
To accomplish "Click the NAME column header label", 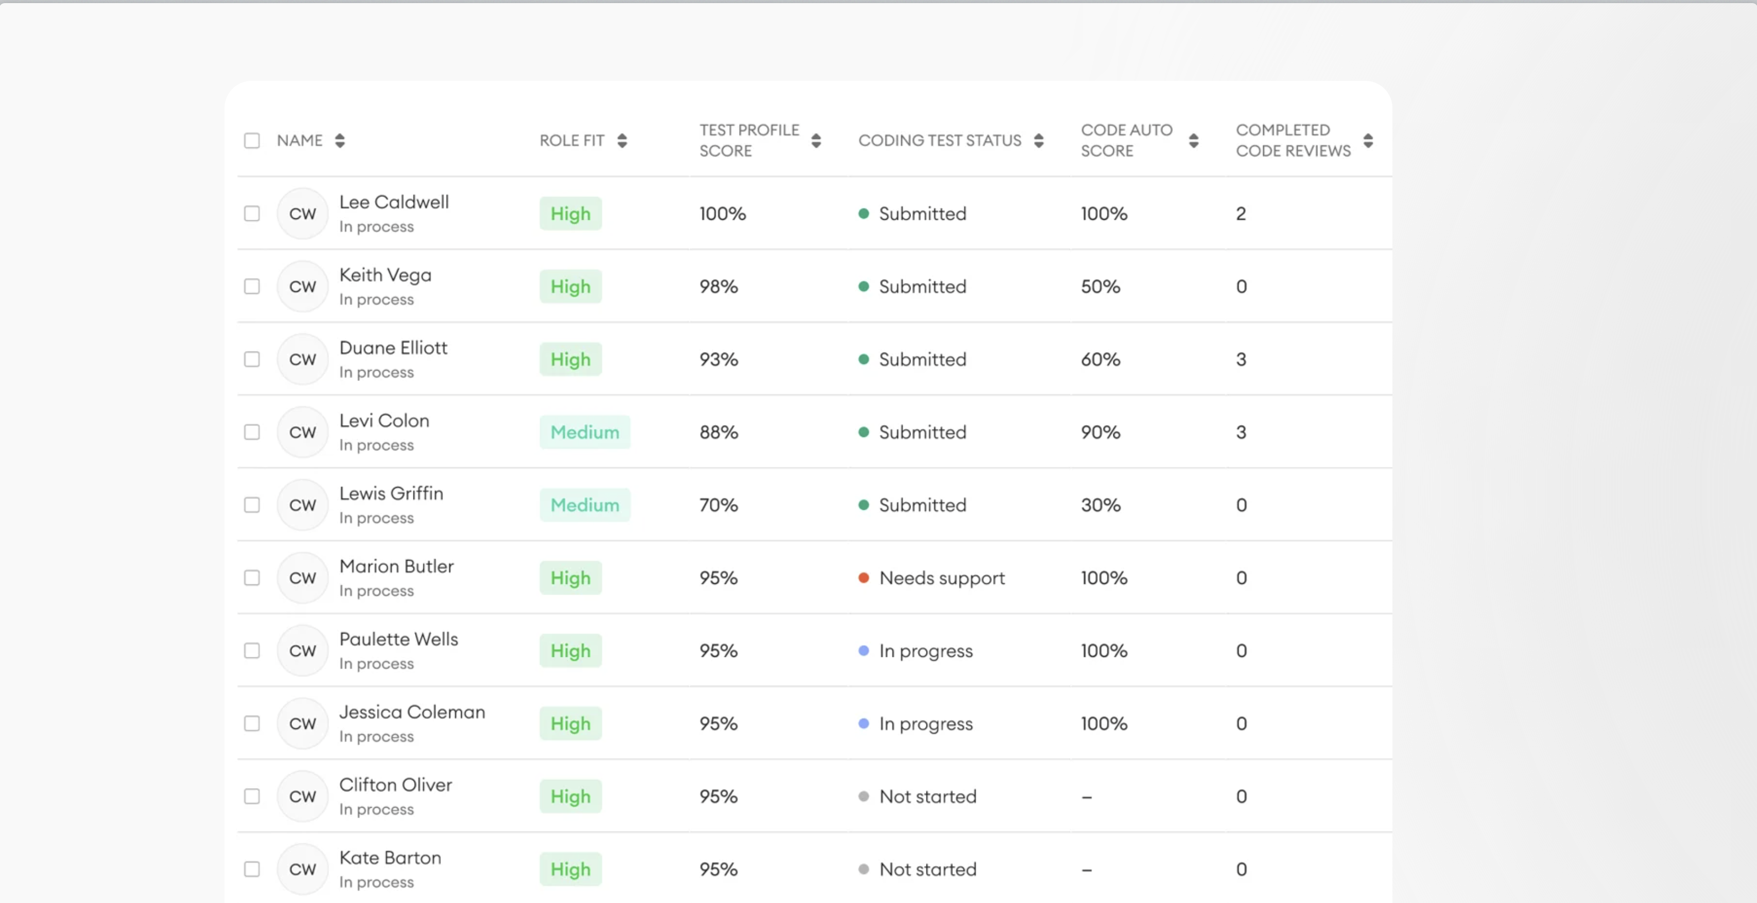I will 299,141.
